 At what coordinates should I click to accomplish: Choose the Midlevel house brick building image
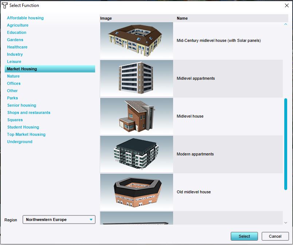pos(136,116)
